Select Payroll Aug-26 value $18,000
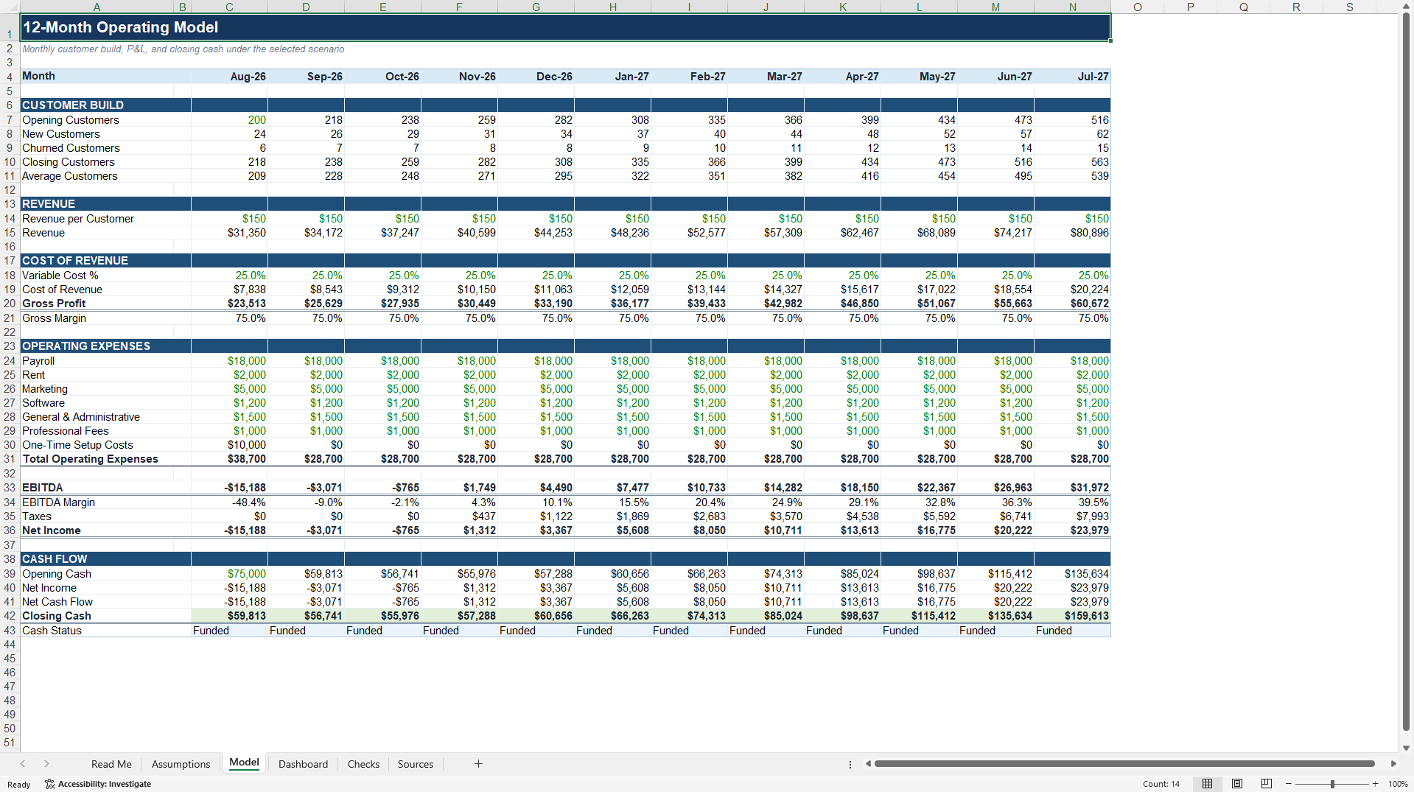 pos(230,360)
